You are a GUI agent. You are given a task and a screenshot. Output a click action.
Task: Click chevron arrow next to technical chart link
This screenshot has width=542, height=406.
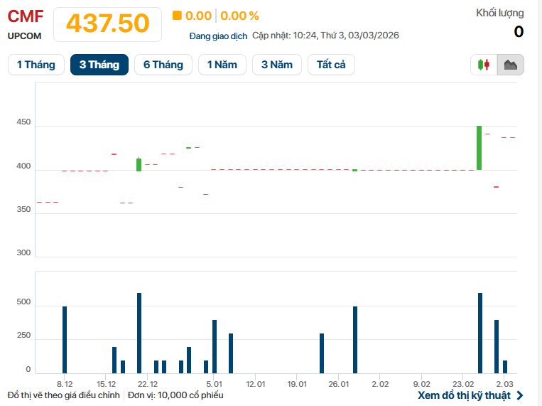[x=520, y=395]
